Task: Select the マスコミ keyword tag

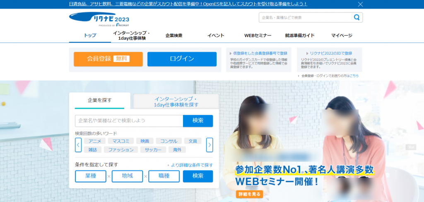Action: 121,141
